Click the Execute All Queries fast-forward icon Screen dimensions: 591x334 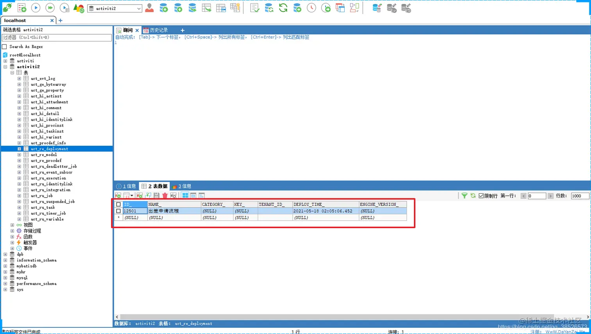pyautogui.click(x=50, y=8)
